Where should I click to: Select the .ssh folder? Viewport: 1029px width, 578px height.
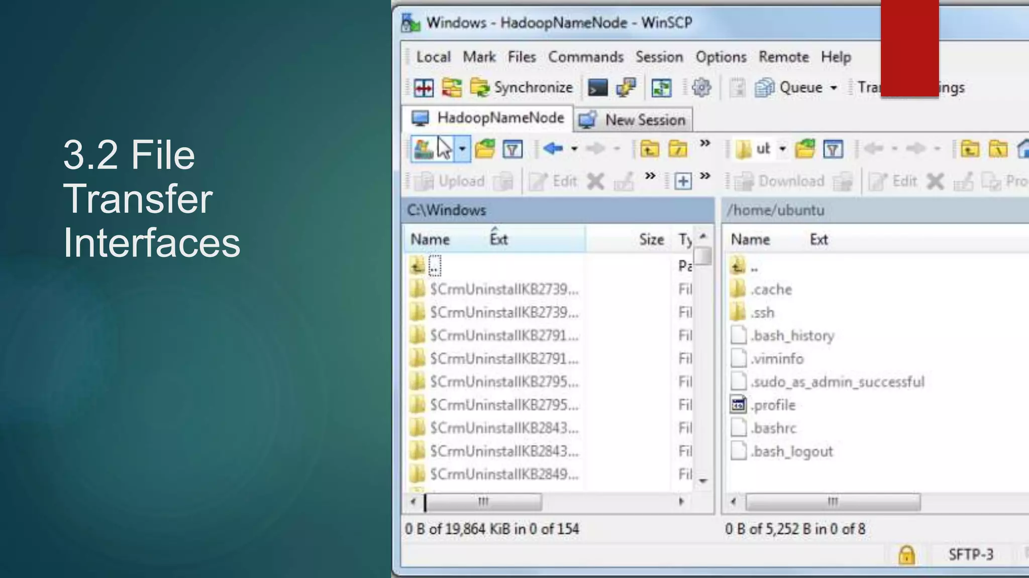click(x=752, y=313)
